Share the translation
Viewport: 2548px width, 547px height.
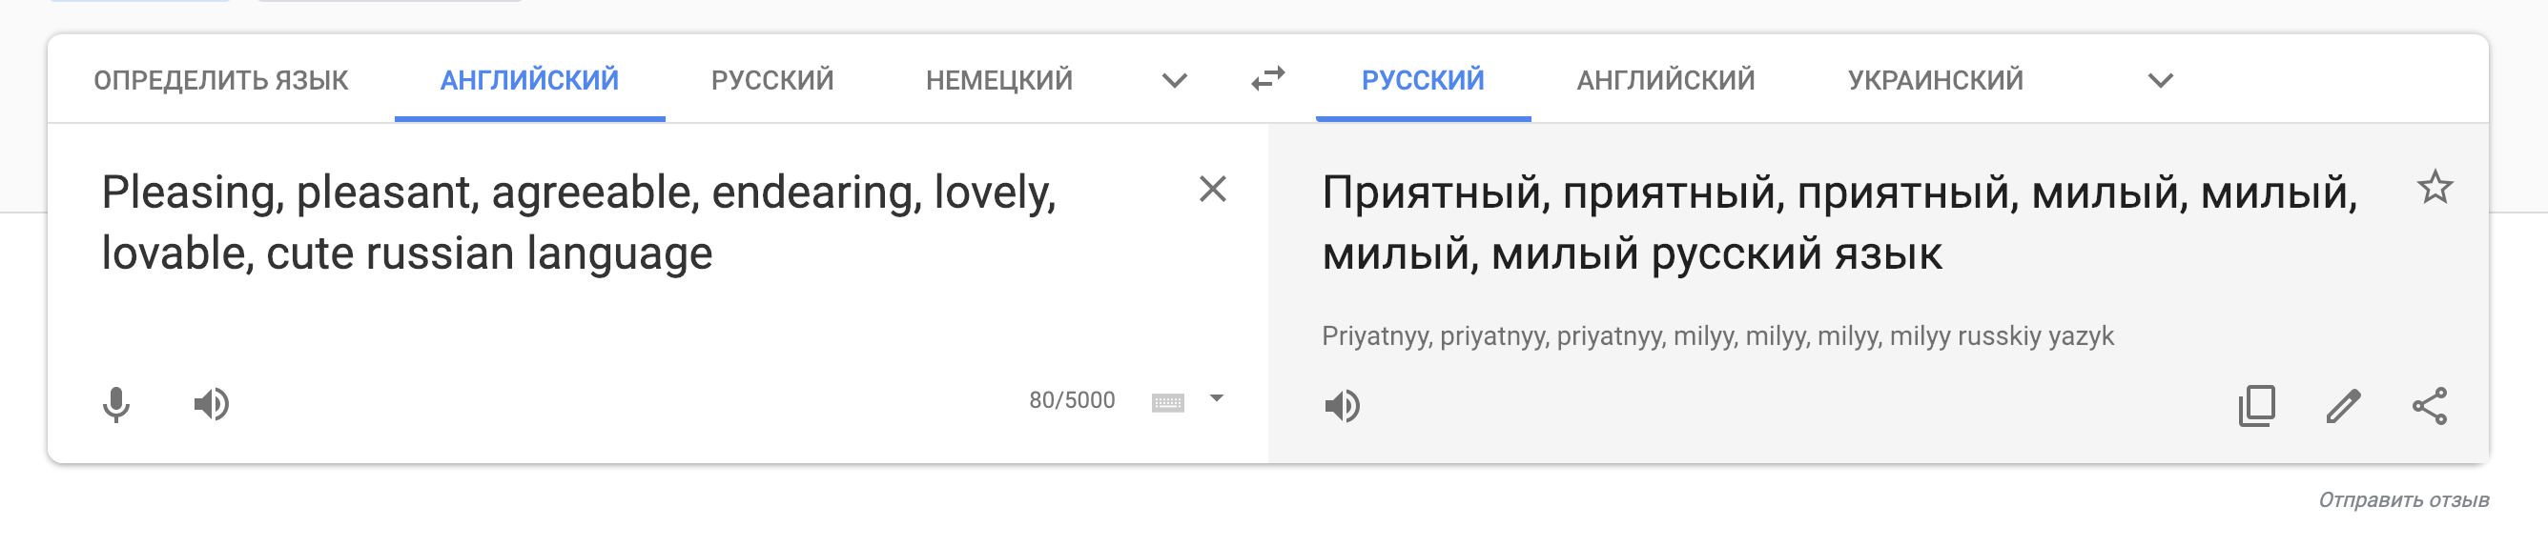(2430, 406)
